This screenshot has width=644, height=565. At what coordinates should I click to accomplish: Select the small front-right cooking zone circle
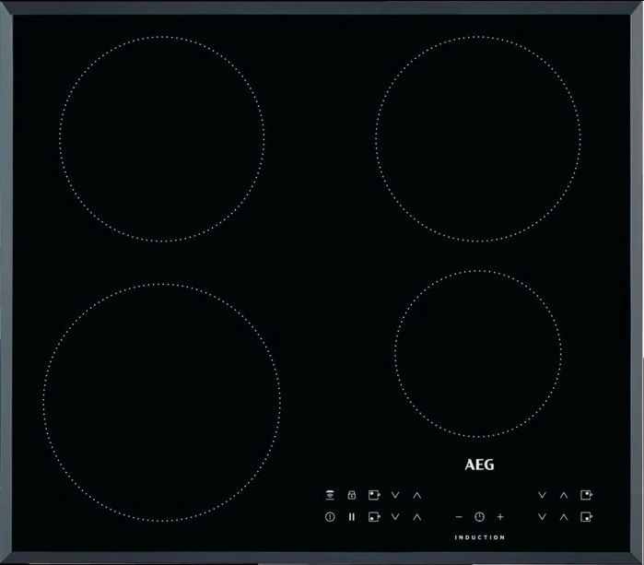(x=477, y=353)
